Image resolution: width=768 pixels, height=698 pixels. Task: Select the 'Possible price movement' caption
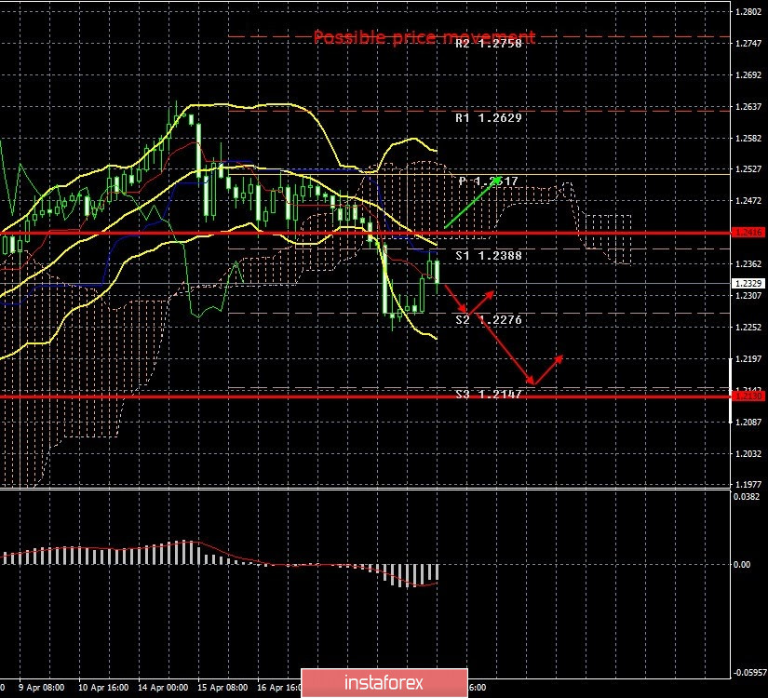coord(424,37)
